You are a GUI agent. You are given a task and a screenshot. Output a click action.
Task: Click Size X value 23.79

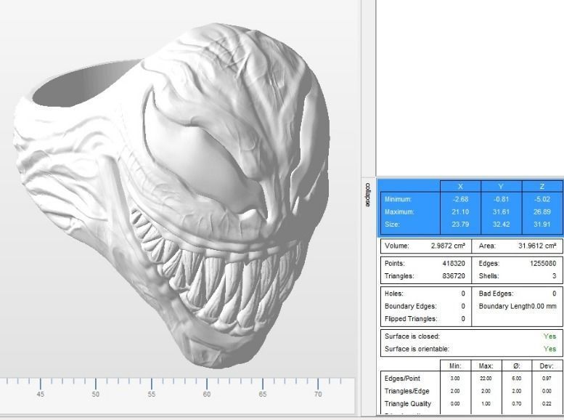click(x=460, y=224)
